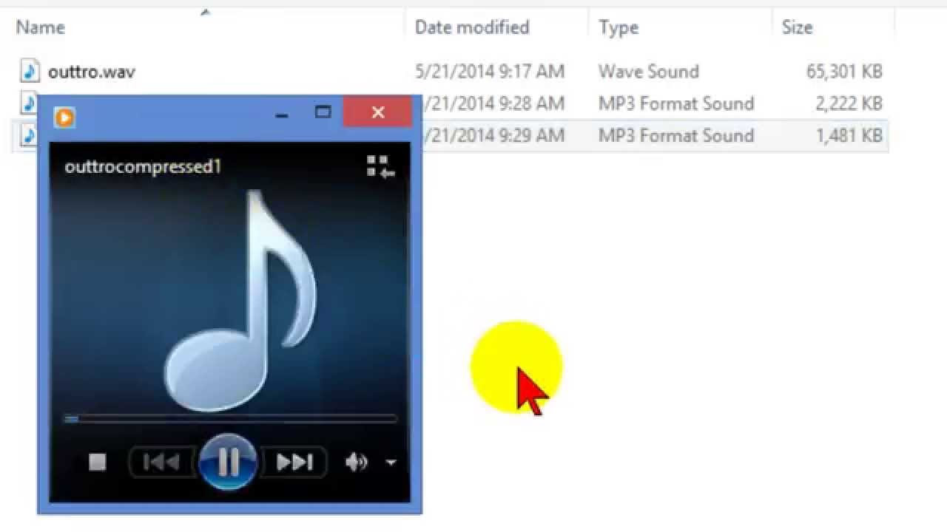Close the media player window

pos(378,112)
